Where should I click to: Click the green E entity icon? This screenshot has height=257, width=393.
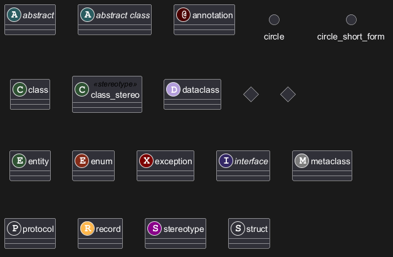click(x=19, y=161)
